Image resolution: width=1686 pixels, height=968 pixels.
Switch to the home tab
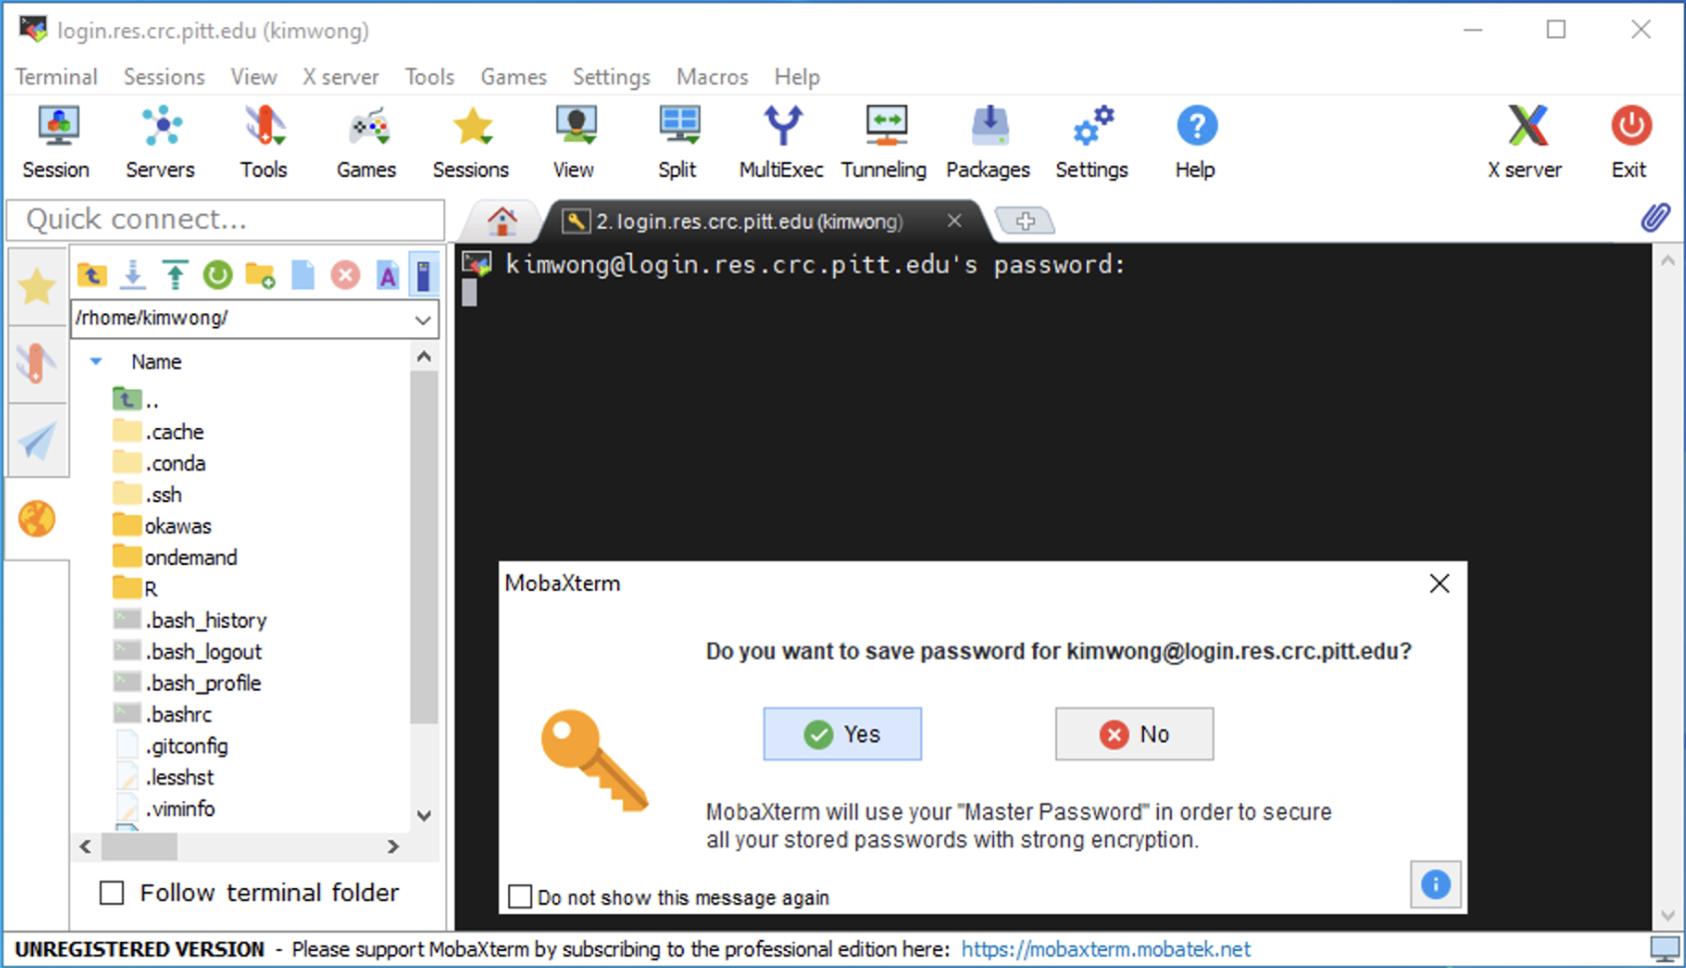[x=502, y=221]
